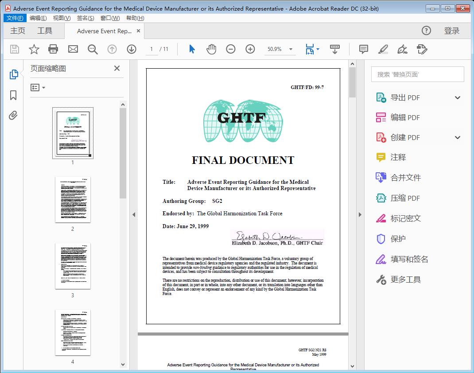Open the Add Comment (注释) tool icon
Viewport: 474px width, 373px height.
(x=363, y=49)
